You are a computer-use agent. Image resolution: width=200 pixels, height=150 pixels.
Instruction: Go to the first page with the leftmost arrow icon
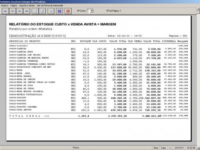[x=6, y=11]
